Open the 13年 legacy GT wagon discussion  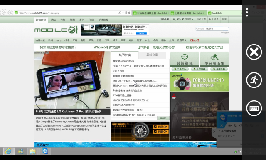[134, 115]
